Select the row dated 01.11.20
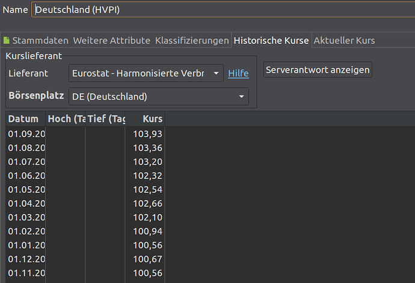This screenshot has width=415, height=283. 85,273
